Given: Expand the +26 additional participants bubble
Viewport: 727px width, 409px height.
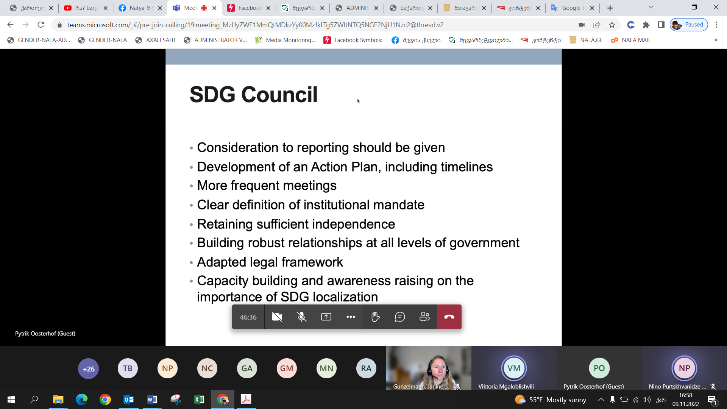Looking at the screenshot, I should pos(89,368).
